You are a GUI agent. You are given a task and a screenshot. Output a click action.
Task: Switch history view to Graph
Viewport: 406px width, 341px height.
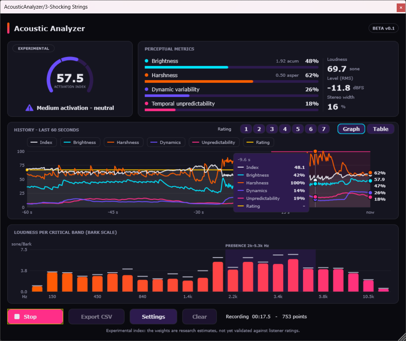click(351, 129)
